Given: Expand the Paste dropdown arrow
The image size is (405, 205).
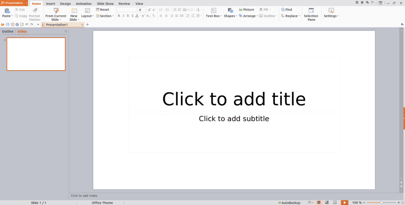Looking at the screenshot, I should point(12,16).
